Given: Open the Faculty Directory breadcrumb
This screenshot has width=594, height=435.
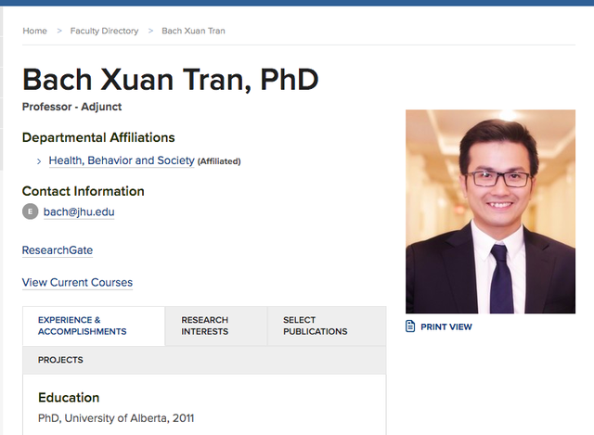Looking at the screenshot, I should [x=104, y=31].
